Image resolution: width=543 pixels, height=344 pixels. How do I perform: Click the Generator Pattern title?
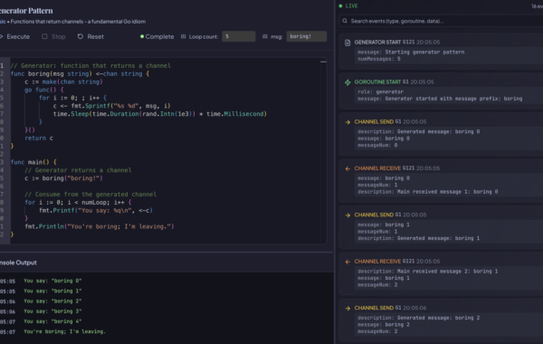tap(26, 11)
